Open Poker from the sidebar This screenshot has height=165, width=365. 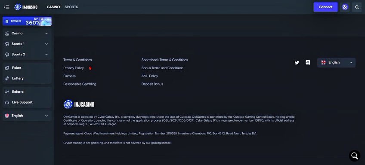pos(27,68)
